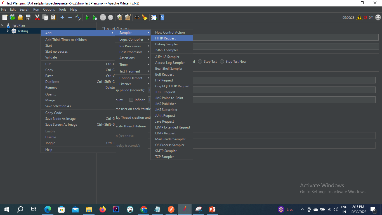Click the Clear gear-and-broom icon
This screenshot has height=215, width=382.
pyautogui.click(x=120, y=17)
